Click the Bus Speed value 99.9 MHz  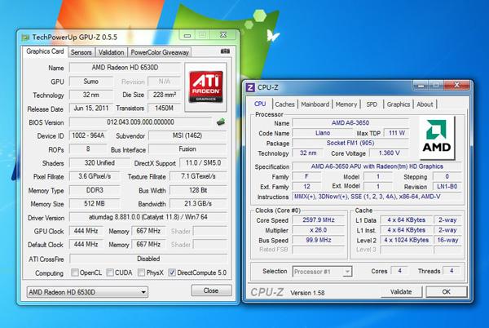(x=319, y=240)
